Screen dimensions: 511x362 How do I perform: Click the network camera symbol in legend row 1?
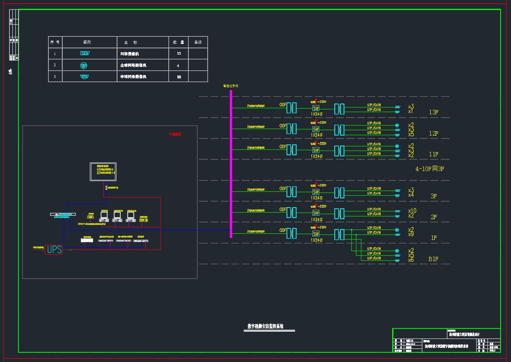[x=84, y=53]
